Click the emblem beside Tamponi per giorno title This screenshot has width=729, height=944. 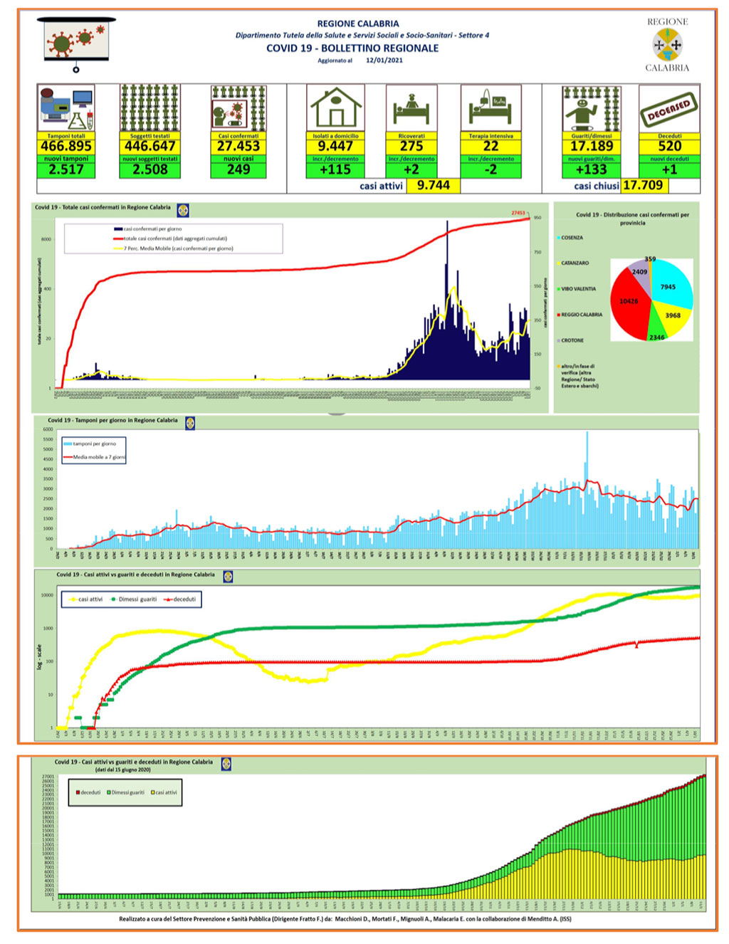(x=190, y=423)
